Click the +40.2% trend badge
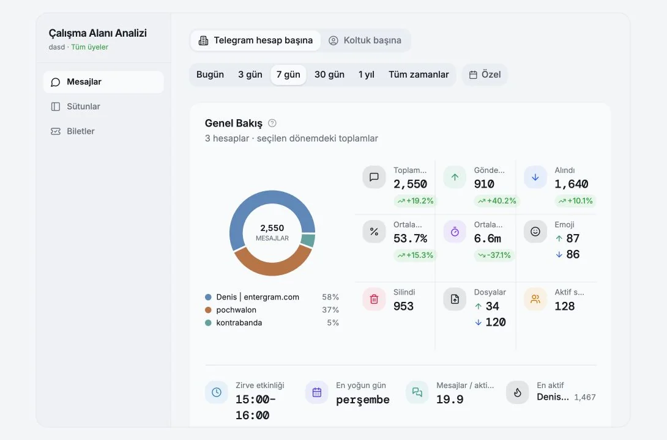Screen dimensions: 667x440 496,201
